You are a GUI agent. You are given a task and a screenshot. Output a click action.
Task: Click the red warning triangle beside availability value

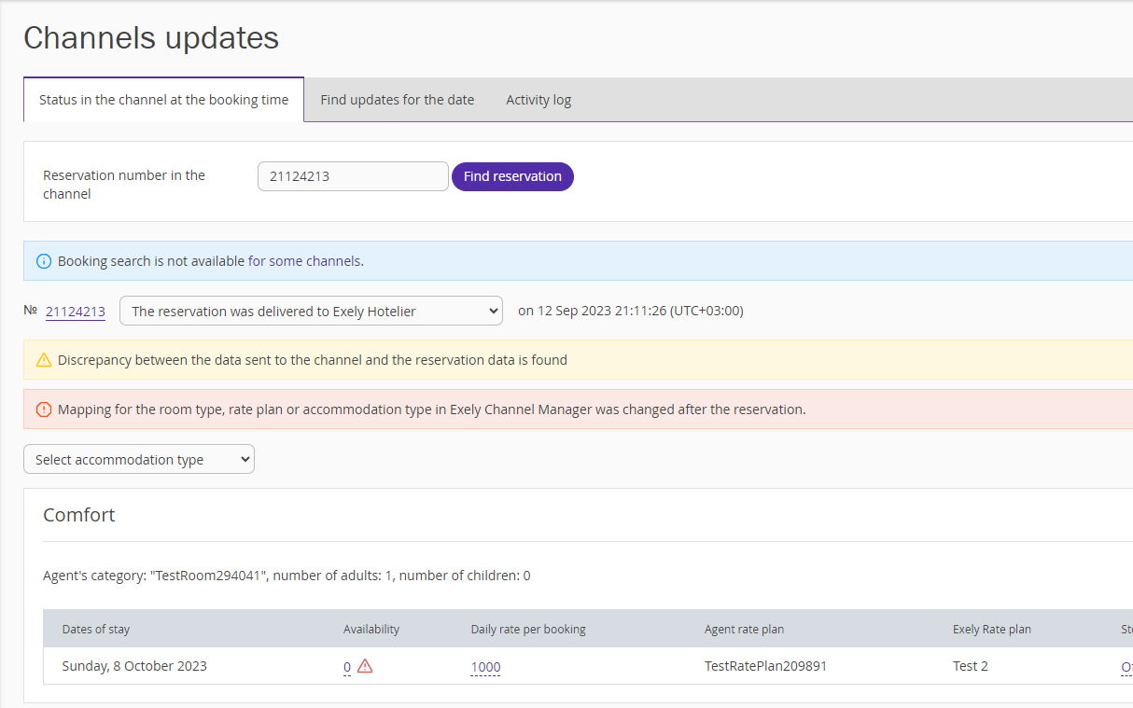pos(365,666)
